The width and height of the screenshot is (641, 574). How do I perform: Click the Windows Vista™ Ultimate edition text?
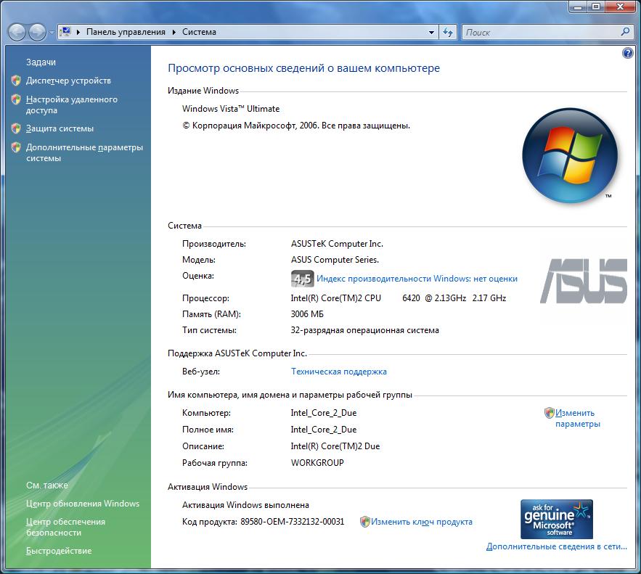pyautogui.click(x=231, y=109)
